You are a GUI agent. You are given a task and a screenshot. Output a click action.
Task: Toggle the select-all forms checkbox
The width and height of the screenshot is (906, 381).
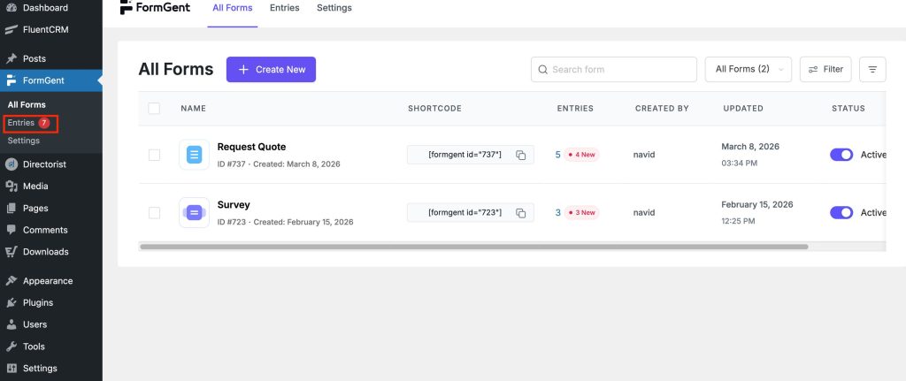154,109
